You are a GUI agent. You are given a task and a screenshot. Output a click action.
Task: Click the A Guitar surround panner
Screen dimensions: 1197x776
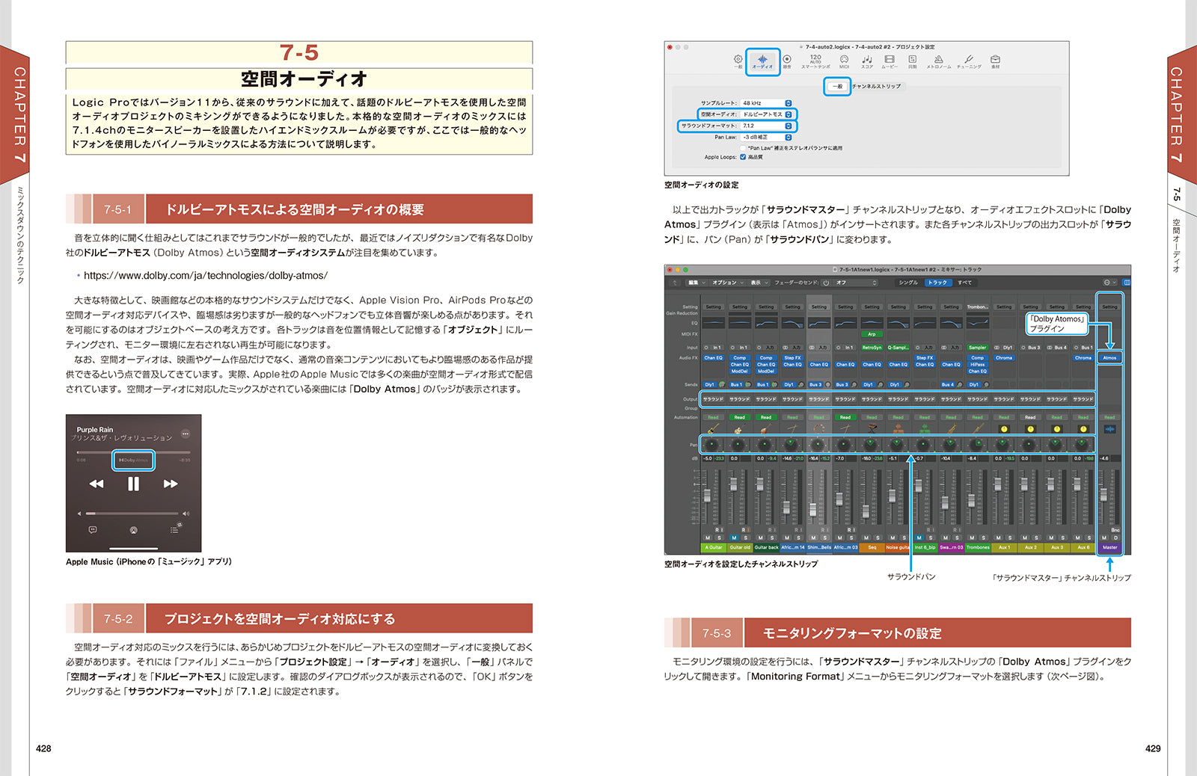tap(713, 445)
